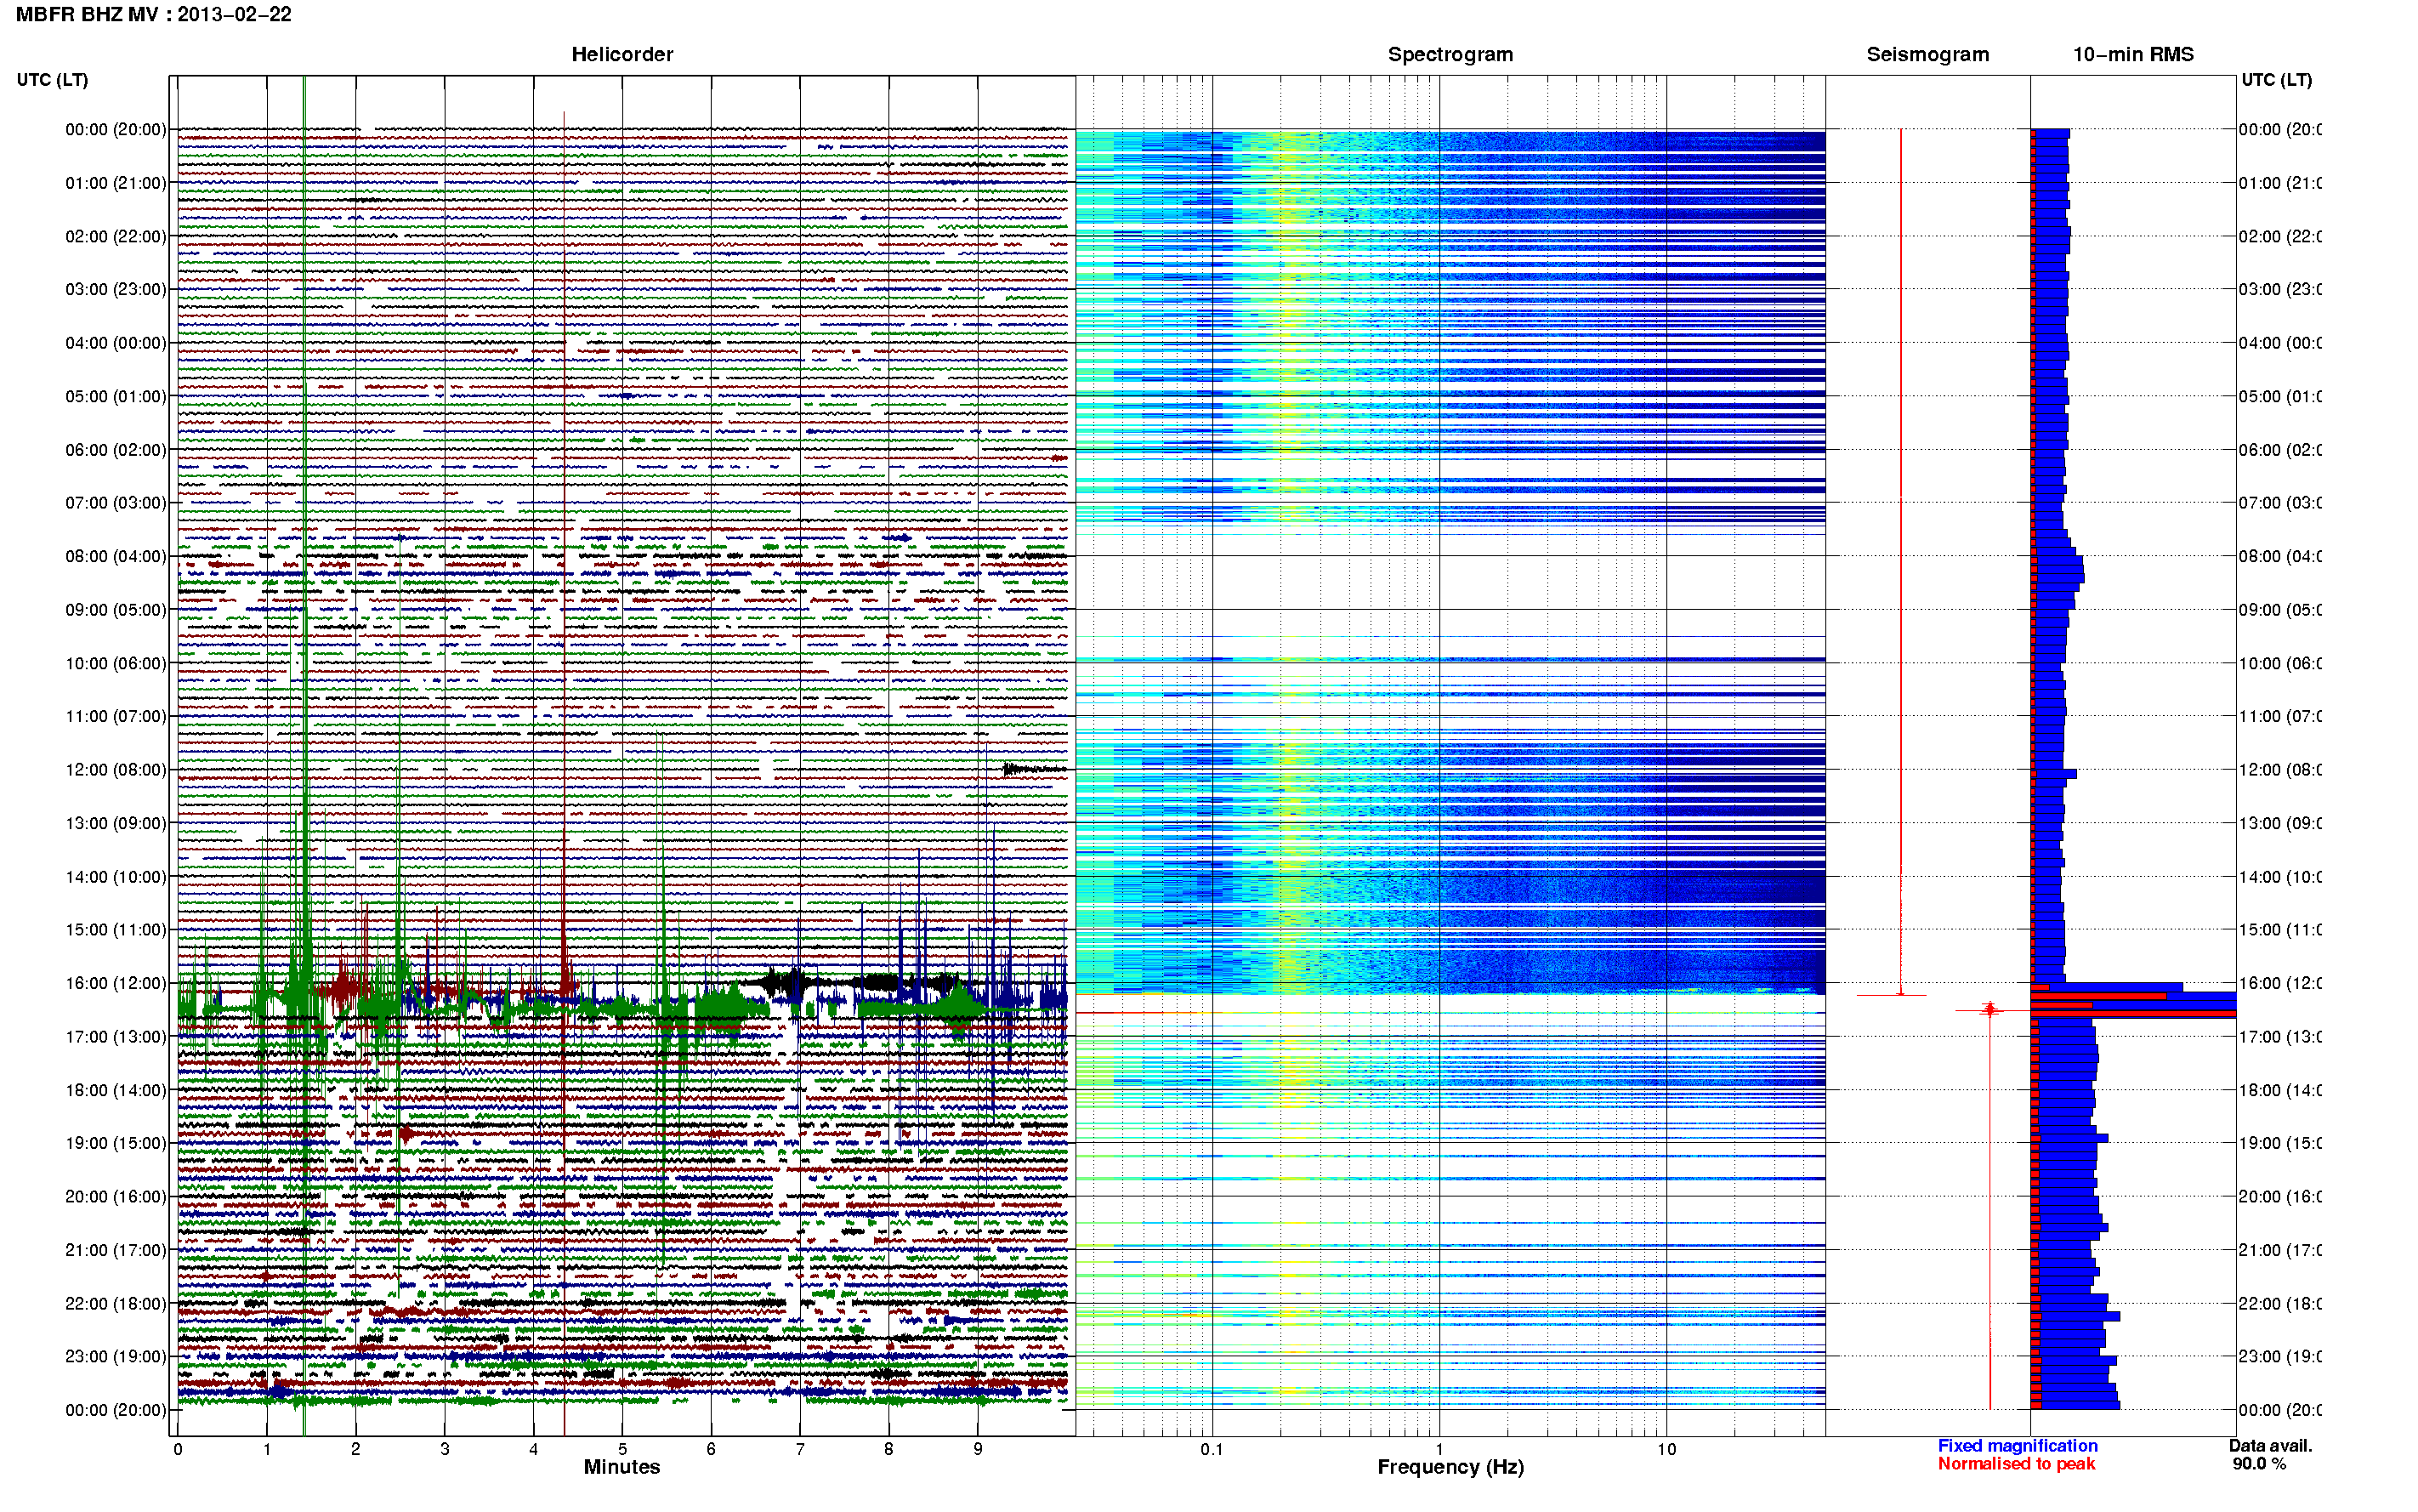Click the left time label '00:00 (20:00)' at top
This screenshot has width=2418, height=1512.
click(116, 129)
